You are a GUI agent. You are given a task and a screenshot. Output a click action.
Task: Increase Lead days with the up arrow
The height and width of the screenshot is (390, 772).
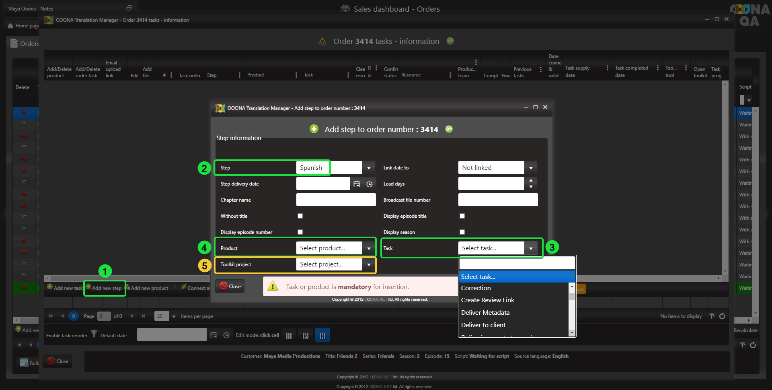coord(531,181)
